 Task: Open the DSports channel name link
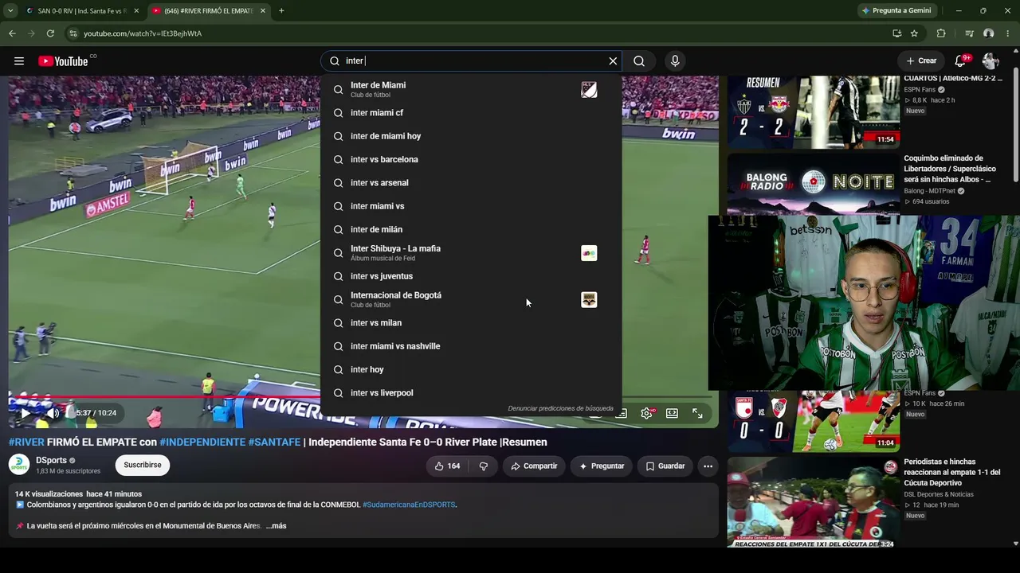click(51, 461)
